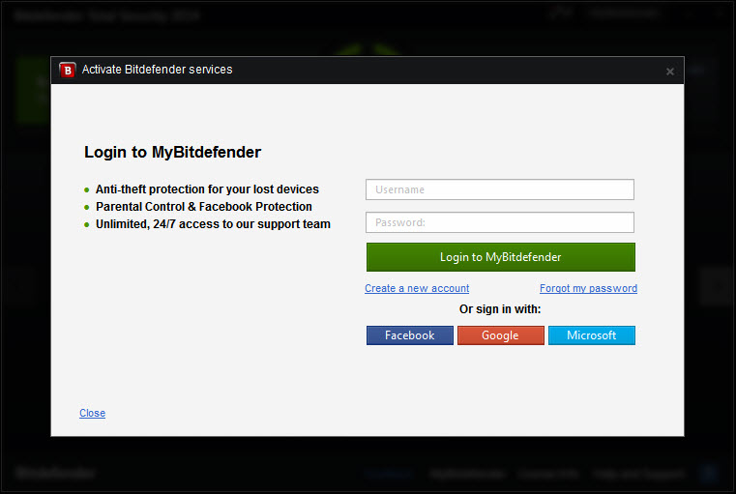Click 'Anti-theft protection for your lost devices' text
This screenshot has height=494, width=736.
[207, 189]
